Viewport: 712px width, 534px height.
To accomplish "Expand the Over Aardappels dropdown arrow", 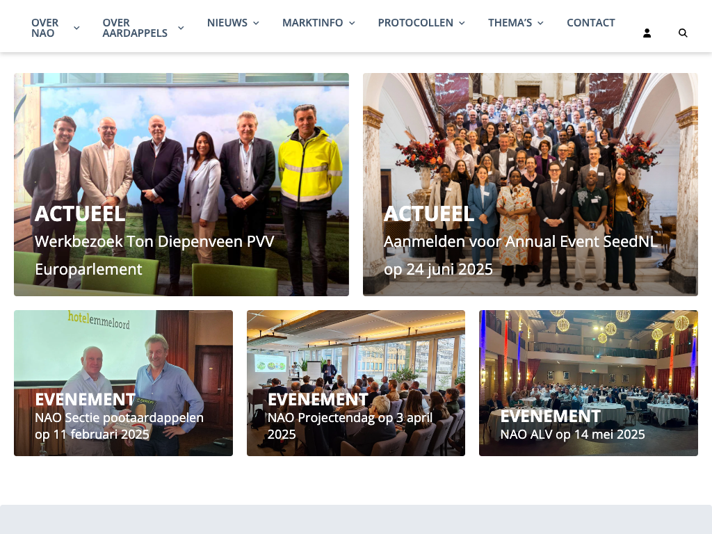I will click(x=181, y=28).
